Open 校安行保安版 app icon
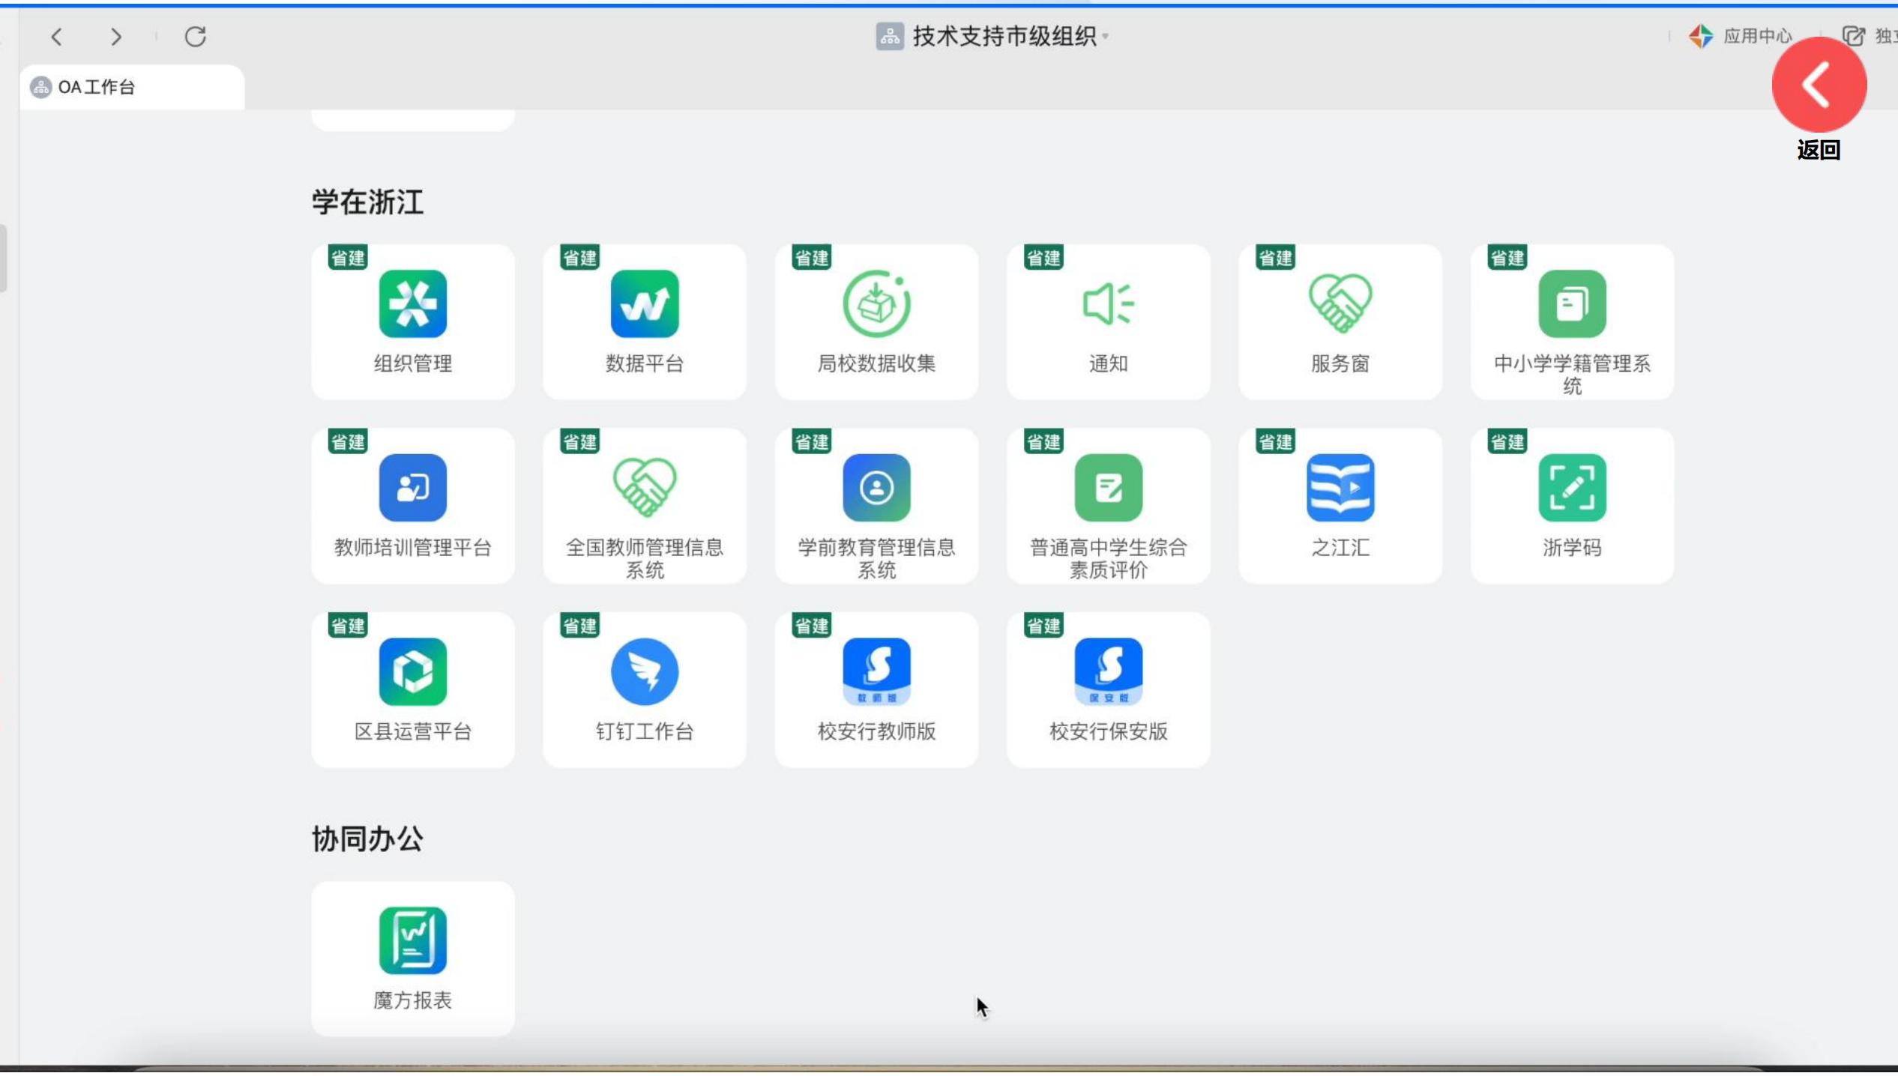The height and width of the screenshot is (1076, 1898). tap(1108, 672)
